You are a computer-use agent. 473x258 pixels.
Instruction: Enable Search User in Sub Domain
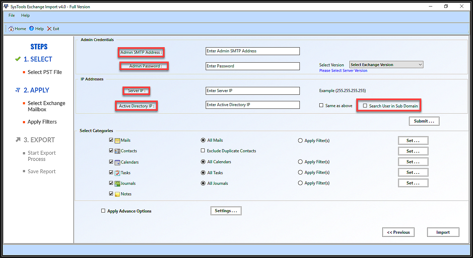click(365, 106)
